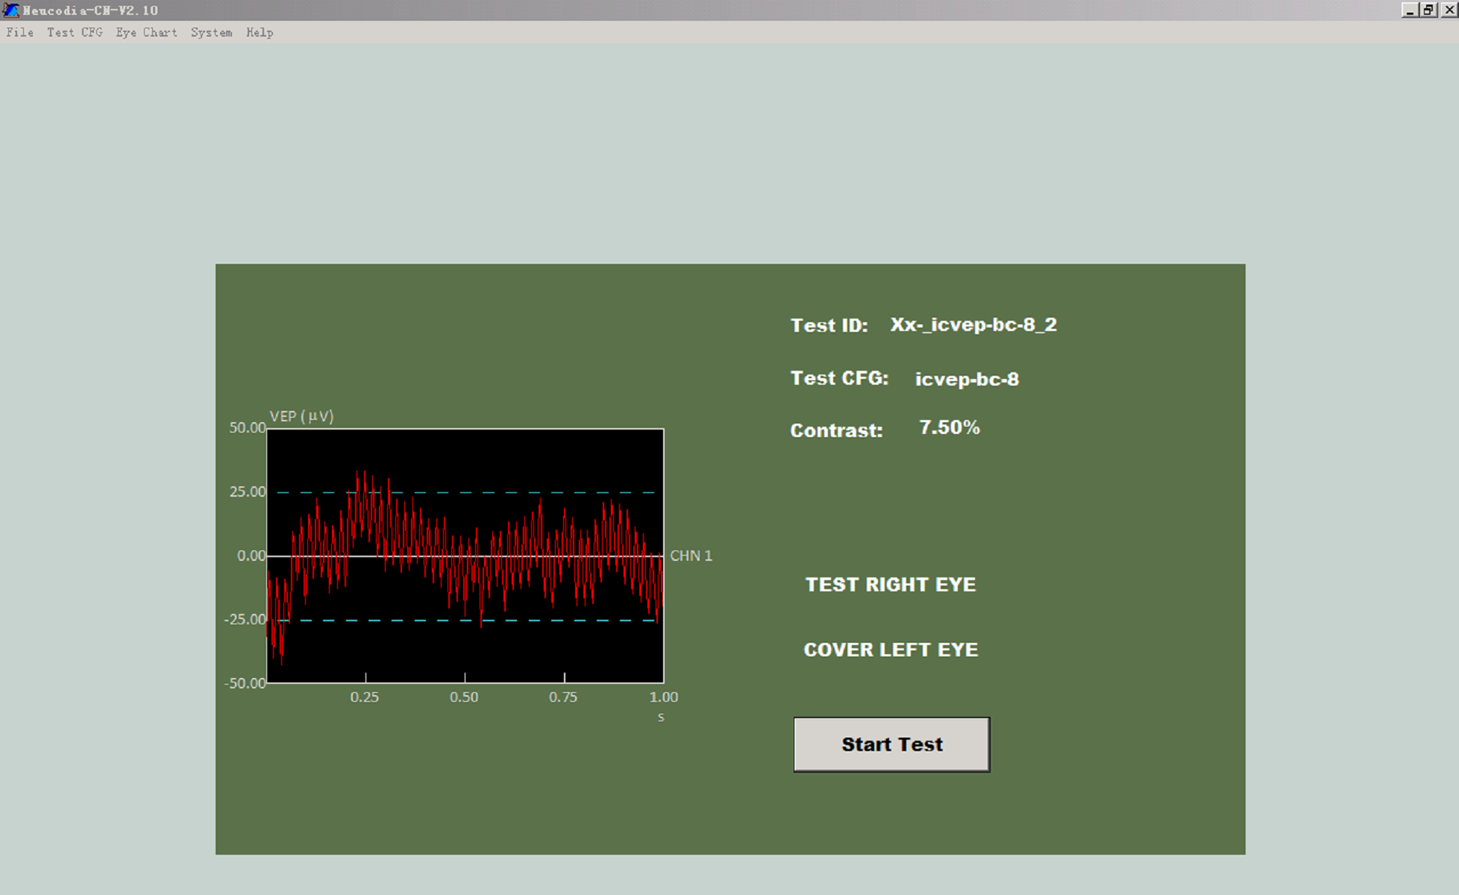Click the CHN 1 channel label
Viewport: 1459px width, 895px height.
691,556
